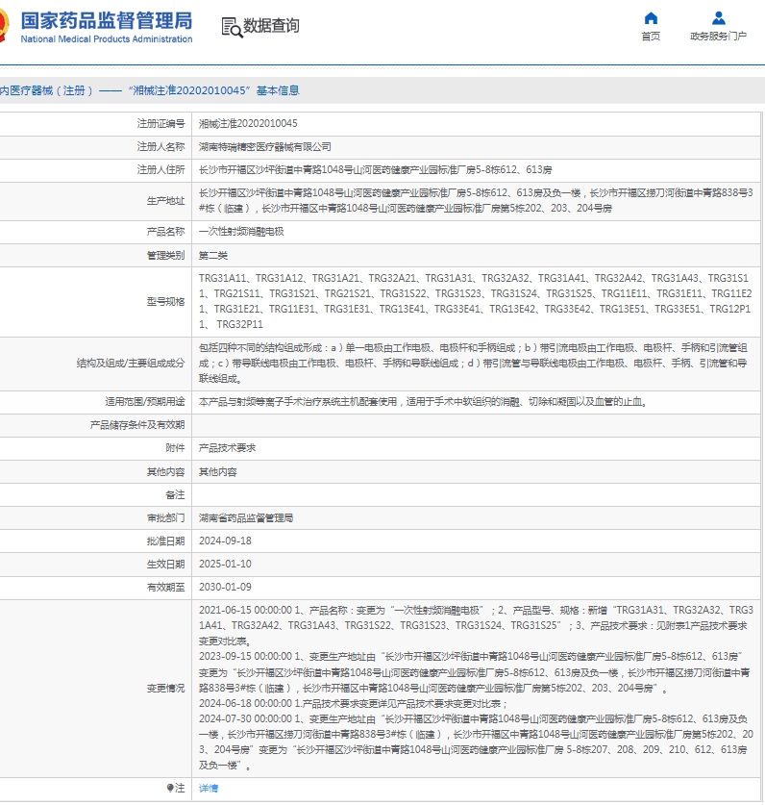This screenshot has height=805, width=765.
Task: Click the 批准日期 label
Action: click(165, 541)
